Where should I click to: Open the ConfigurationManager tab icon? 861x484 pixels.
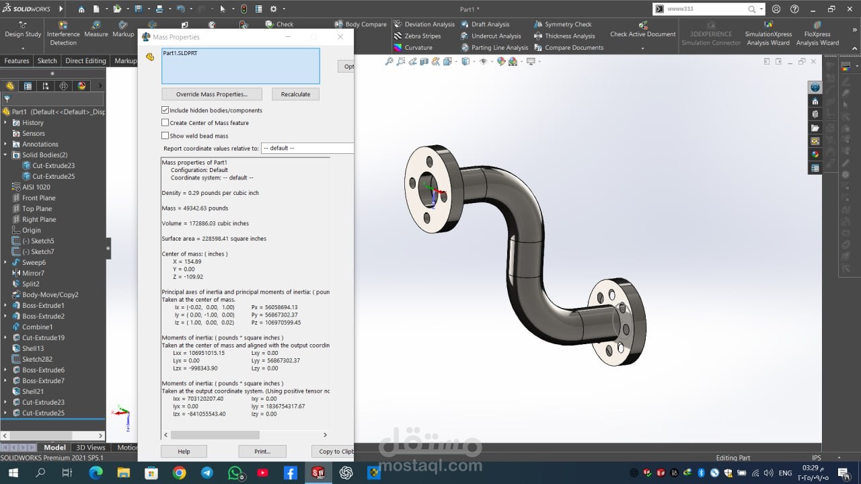tap(46, 86)
